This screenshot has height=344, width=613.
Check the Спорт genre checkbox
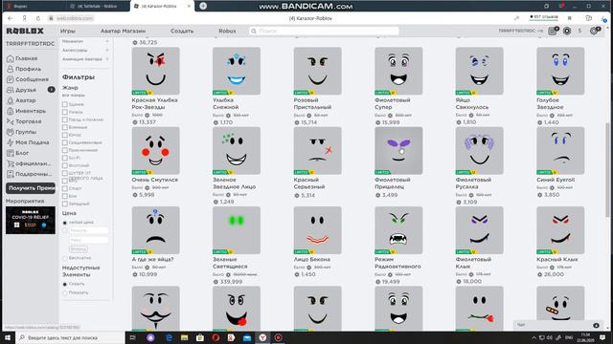pyautogui.click(x=65, y=188)
